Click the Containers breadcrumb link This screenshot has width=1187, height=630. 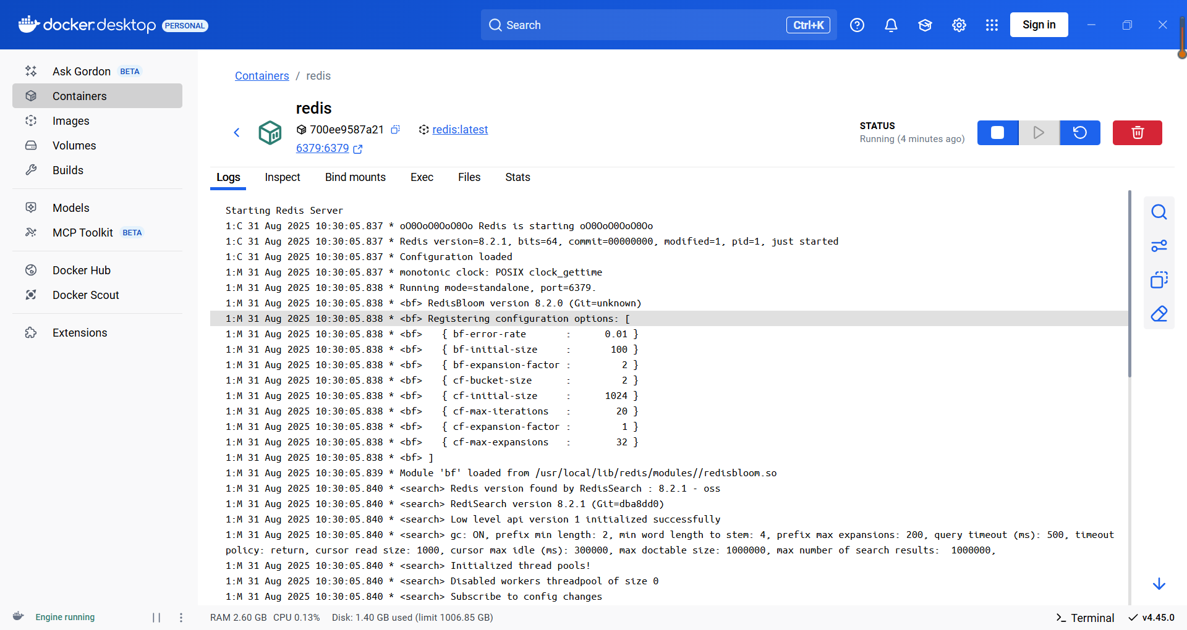pyautogui.click(x=262, y=75)
